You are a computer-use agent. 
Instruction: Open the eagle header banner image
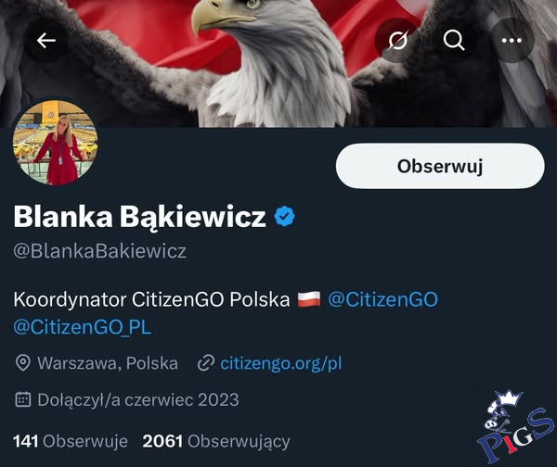[x=278, y=64]
